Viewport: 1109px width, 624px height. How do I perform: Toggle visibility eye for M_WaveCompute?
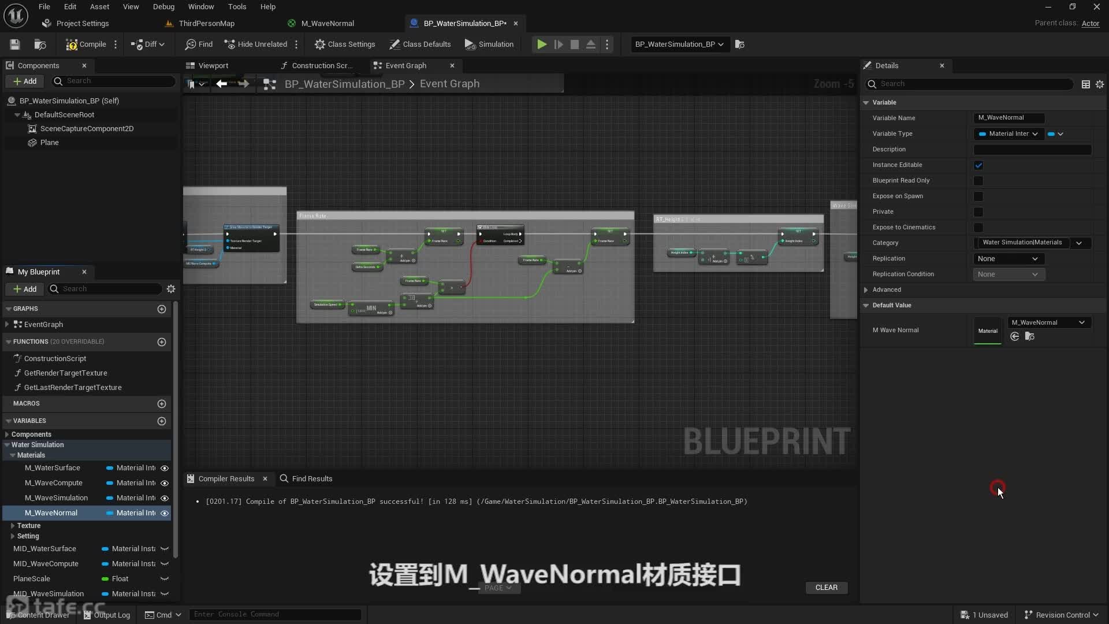click(x=165, y=483)
